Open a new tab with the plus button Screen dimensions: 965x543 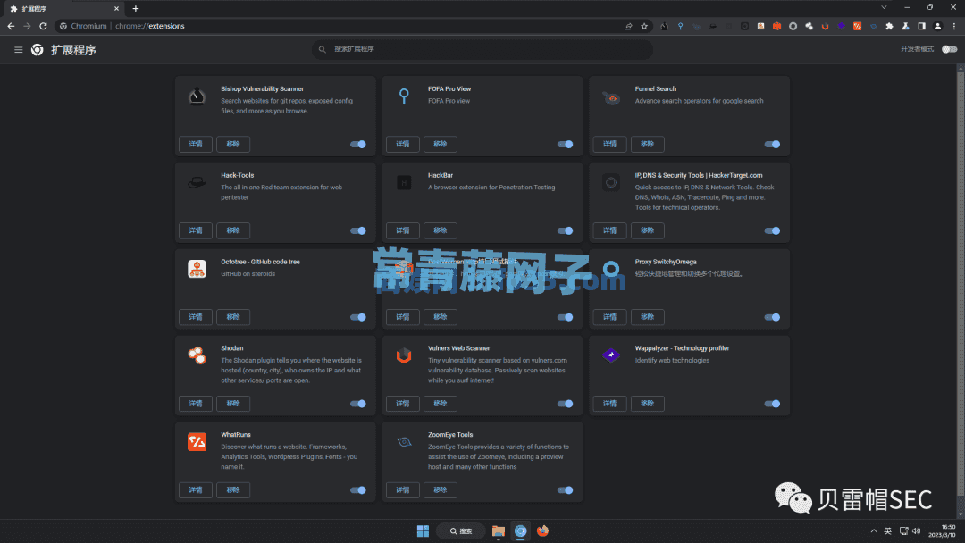[136, 9]
